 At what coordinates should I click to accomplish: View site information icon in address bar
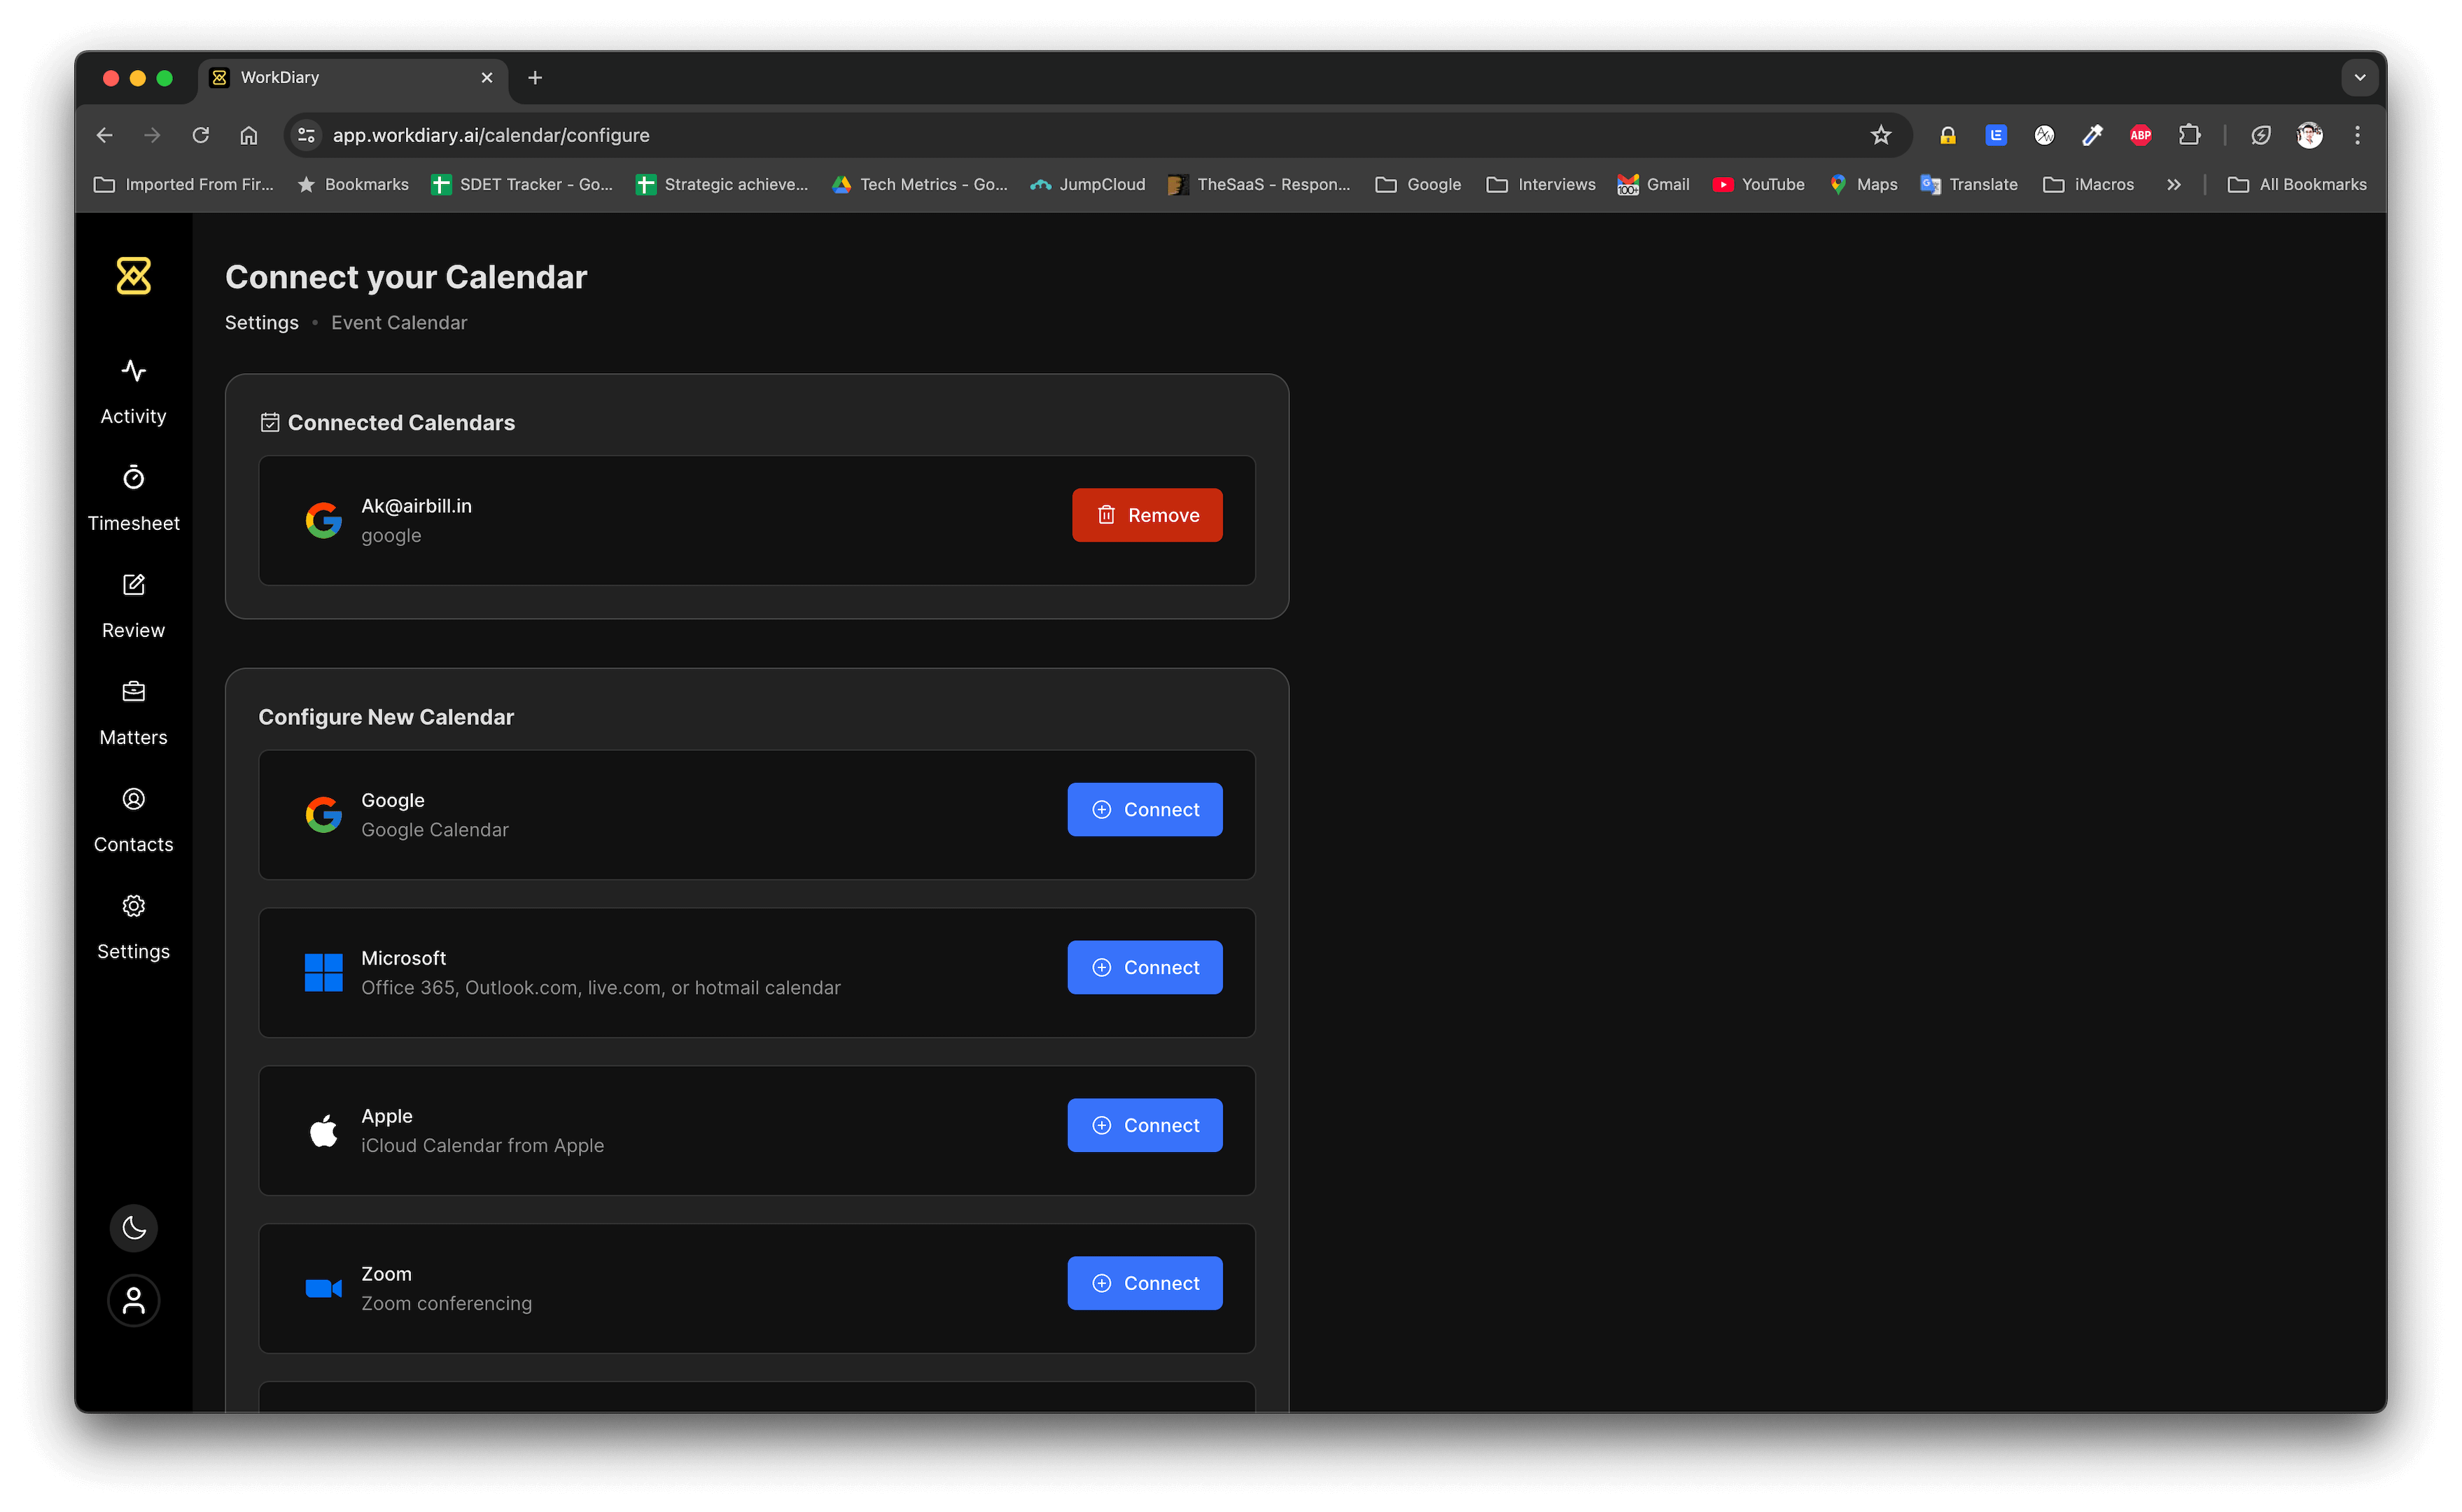(307, 135)
